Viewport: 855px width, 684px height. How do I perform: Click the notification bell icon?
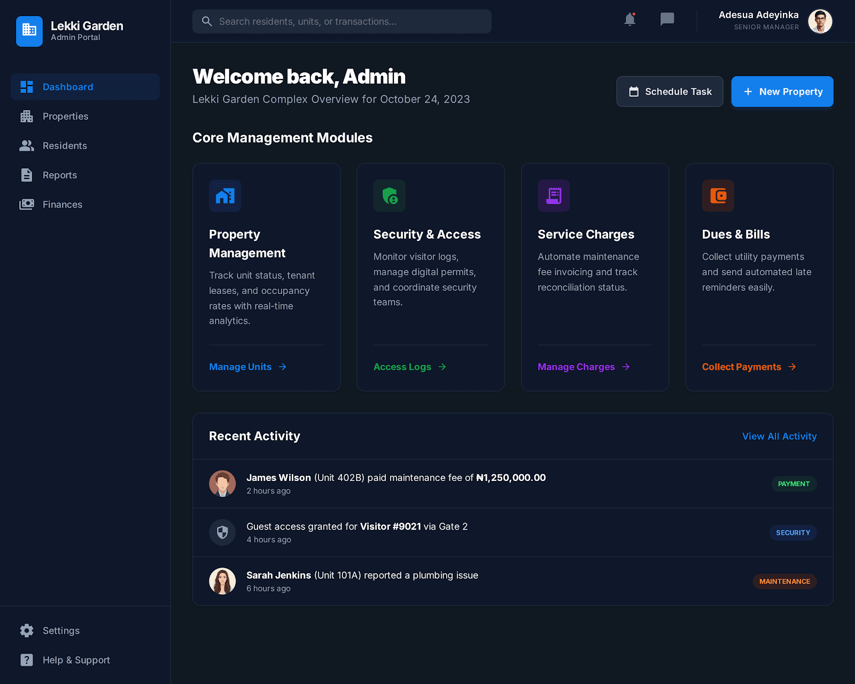coord(630,20)
